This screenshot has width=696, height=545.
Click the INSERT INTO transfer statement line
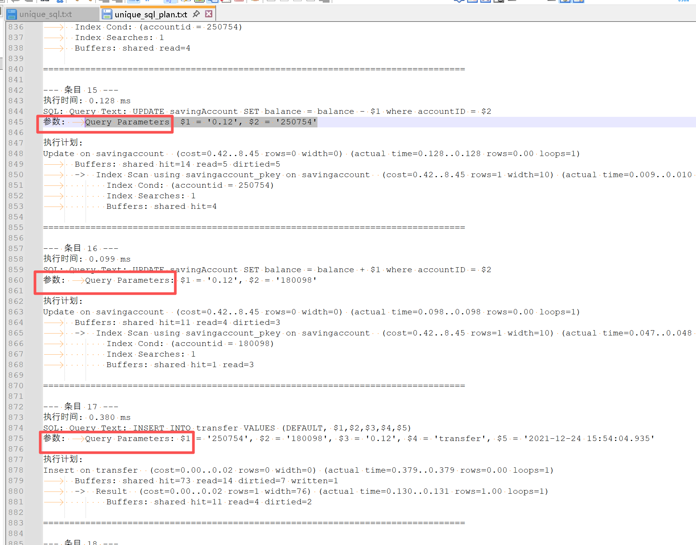point(226,428)
